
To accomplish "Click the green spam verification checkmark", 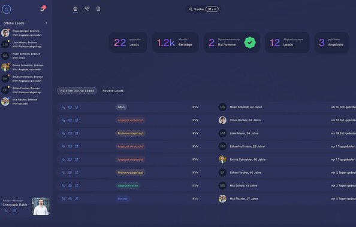I will 250,42.
